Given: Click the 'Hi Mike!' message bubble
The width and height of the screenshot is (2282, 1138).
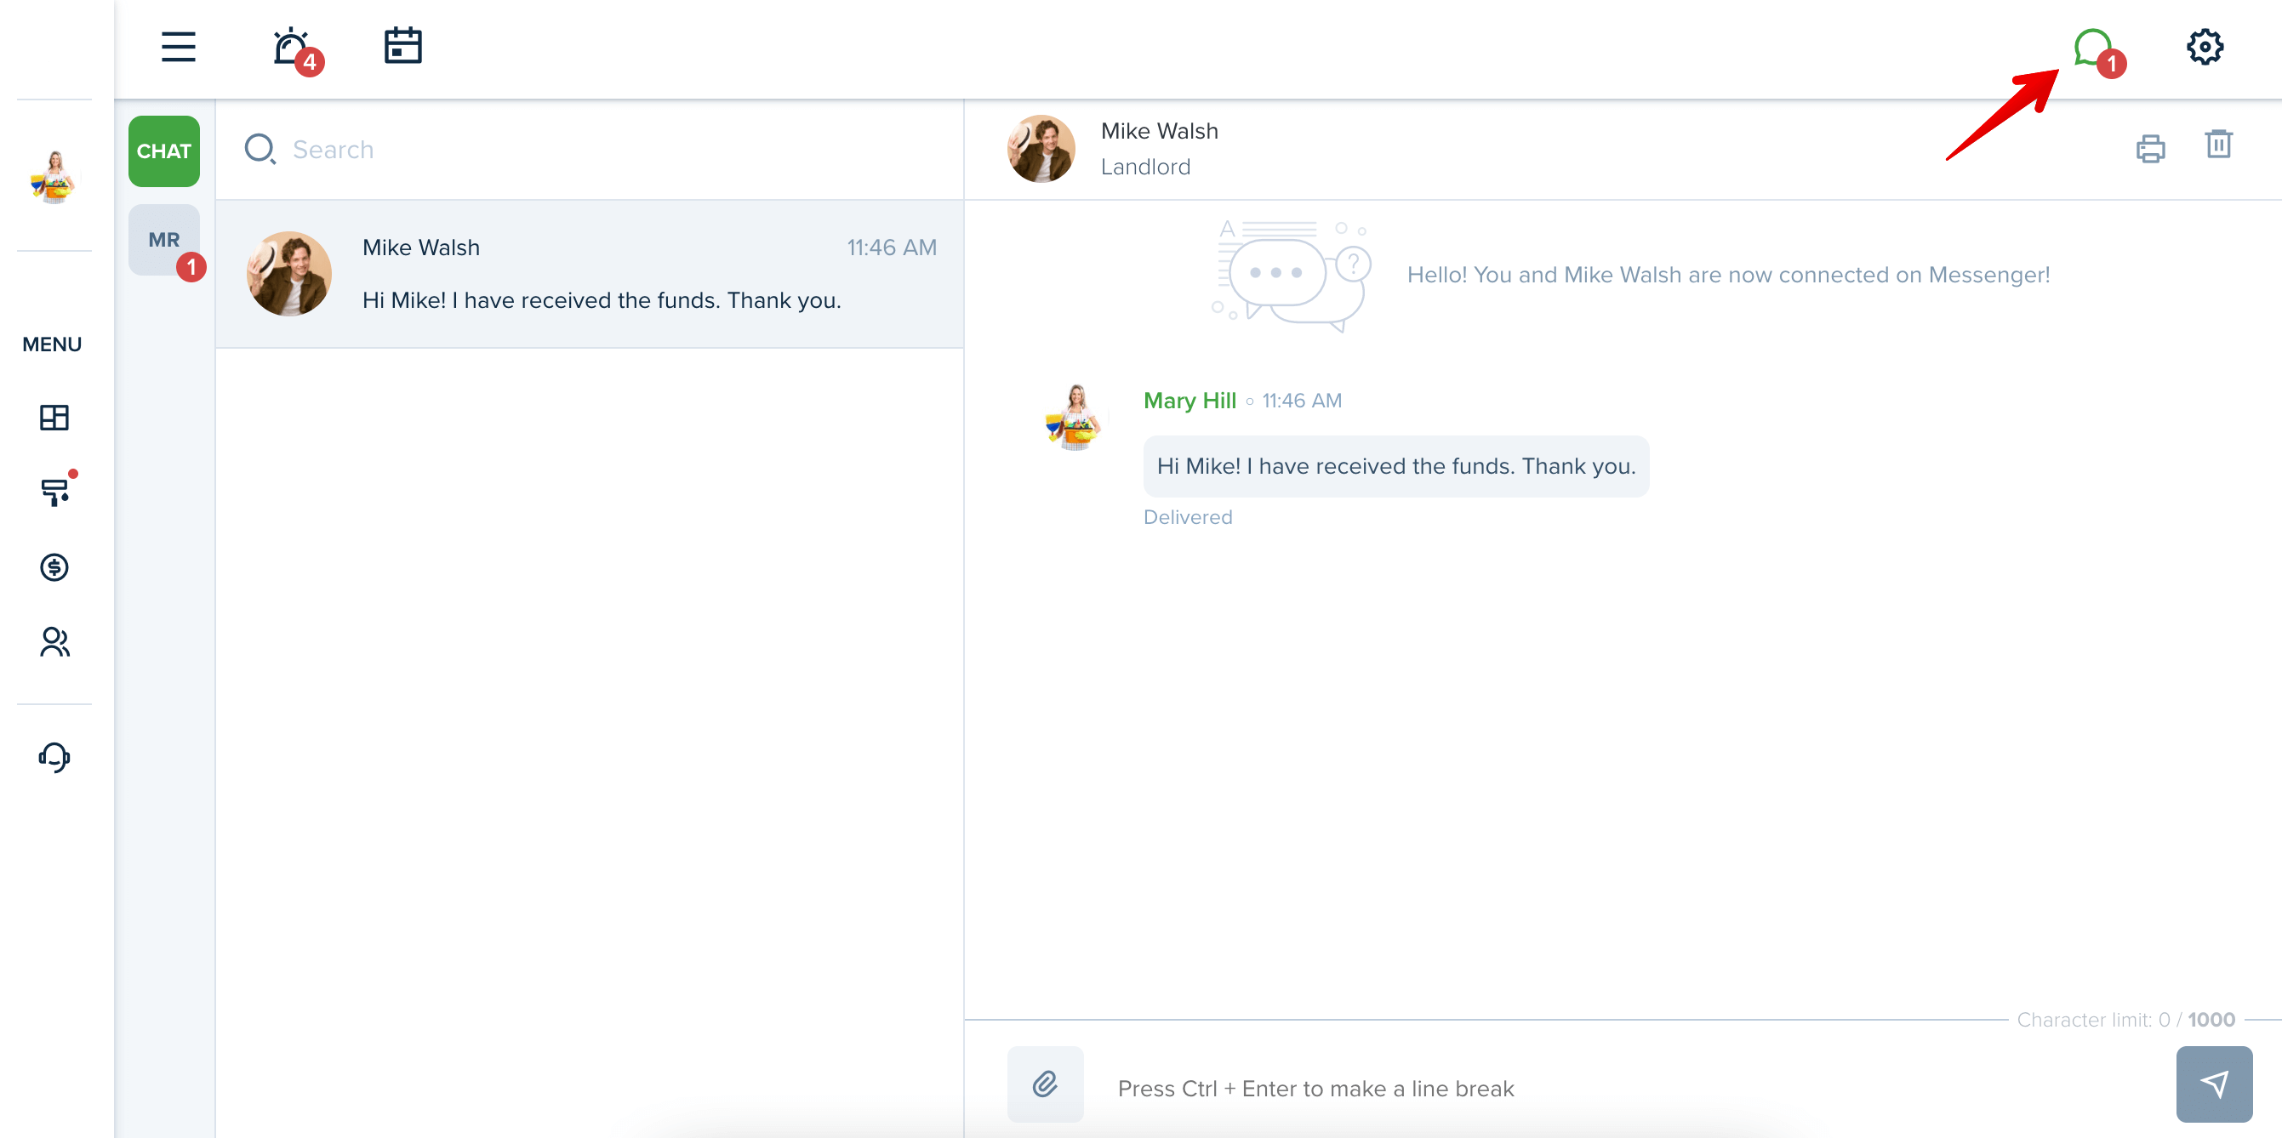Looking at the screenshot, I should click(1395, 467).
